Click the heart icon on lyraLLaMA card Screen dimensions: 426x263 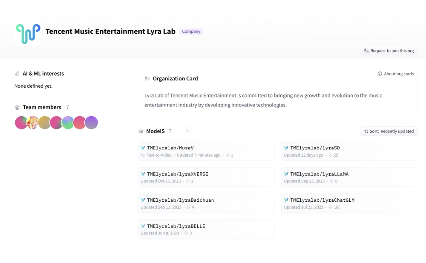(332, 181)
